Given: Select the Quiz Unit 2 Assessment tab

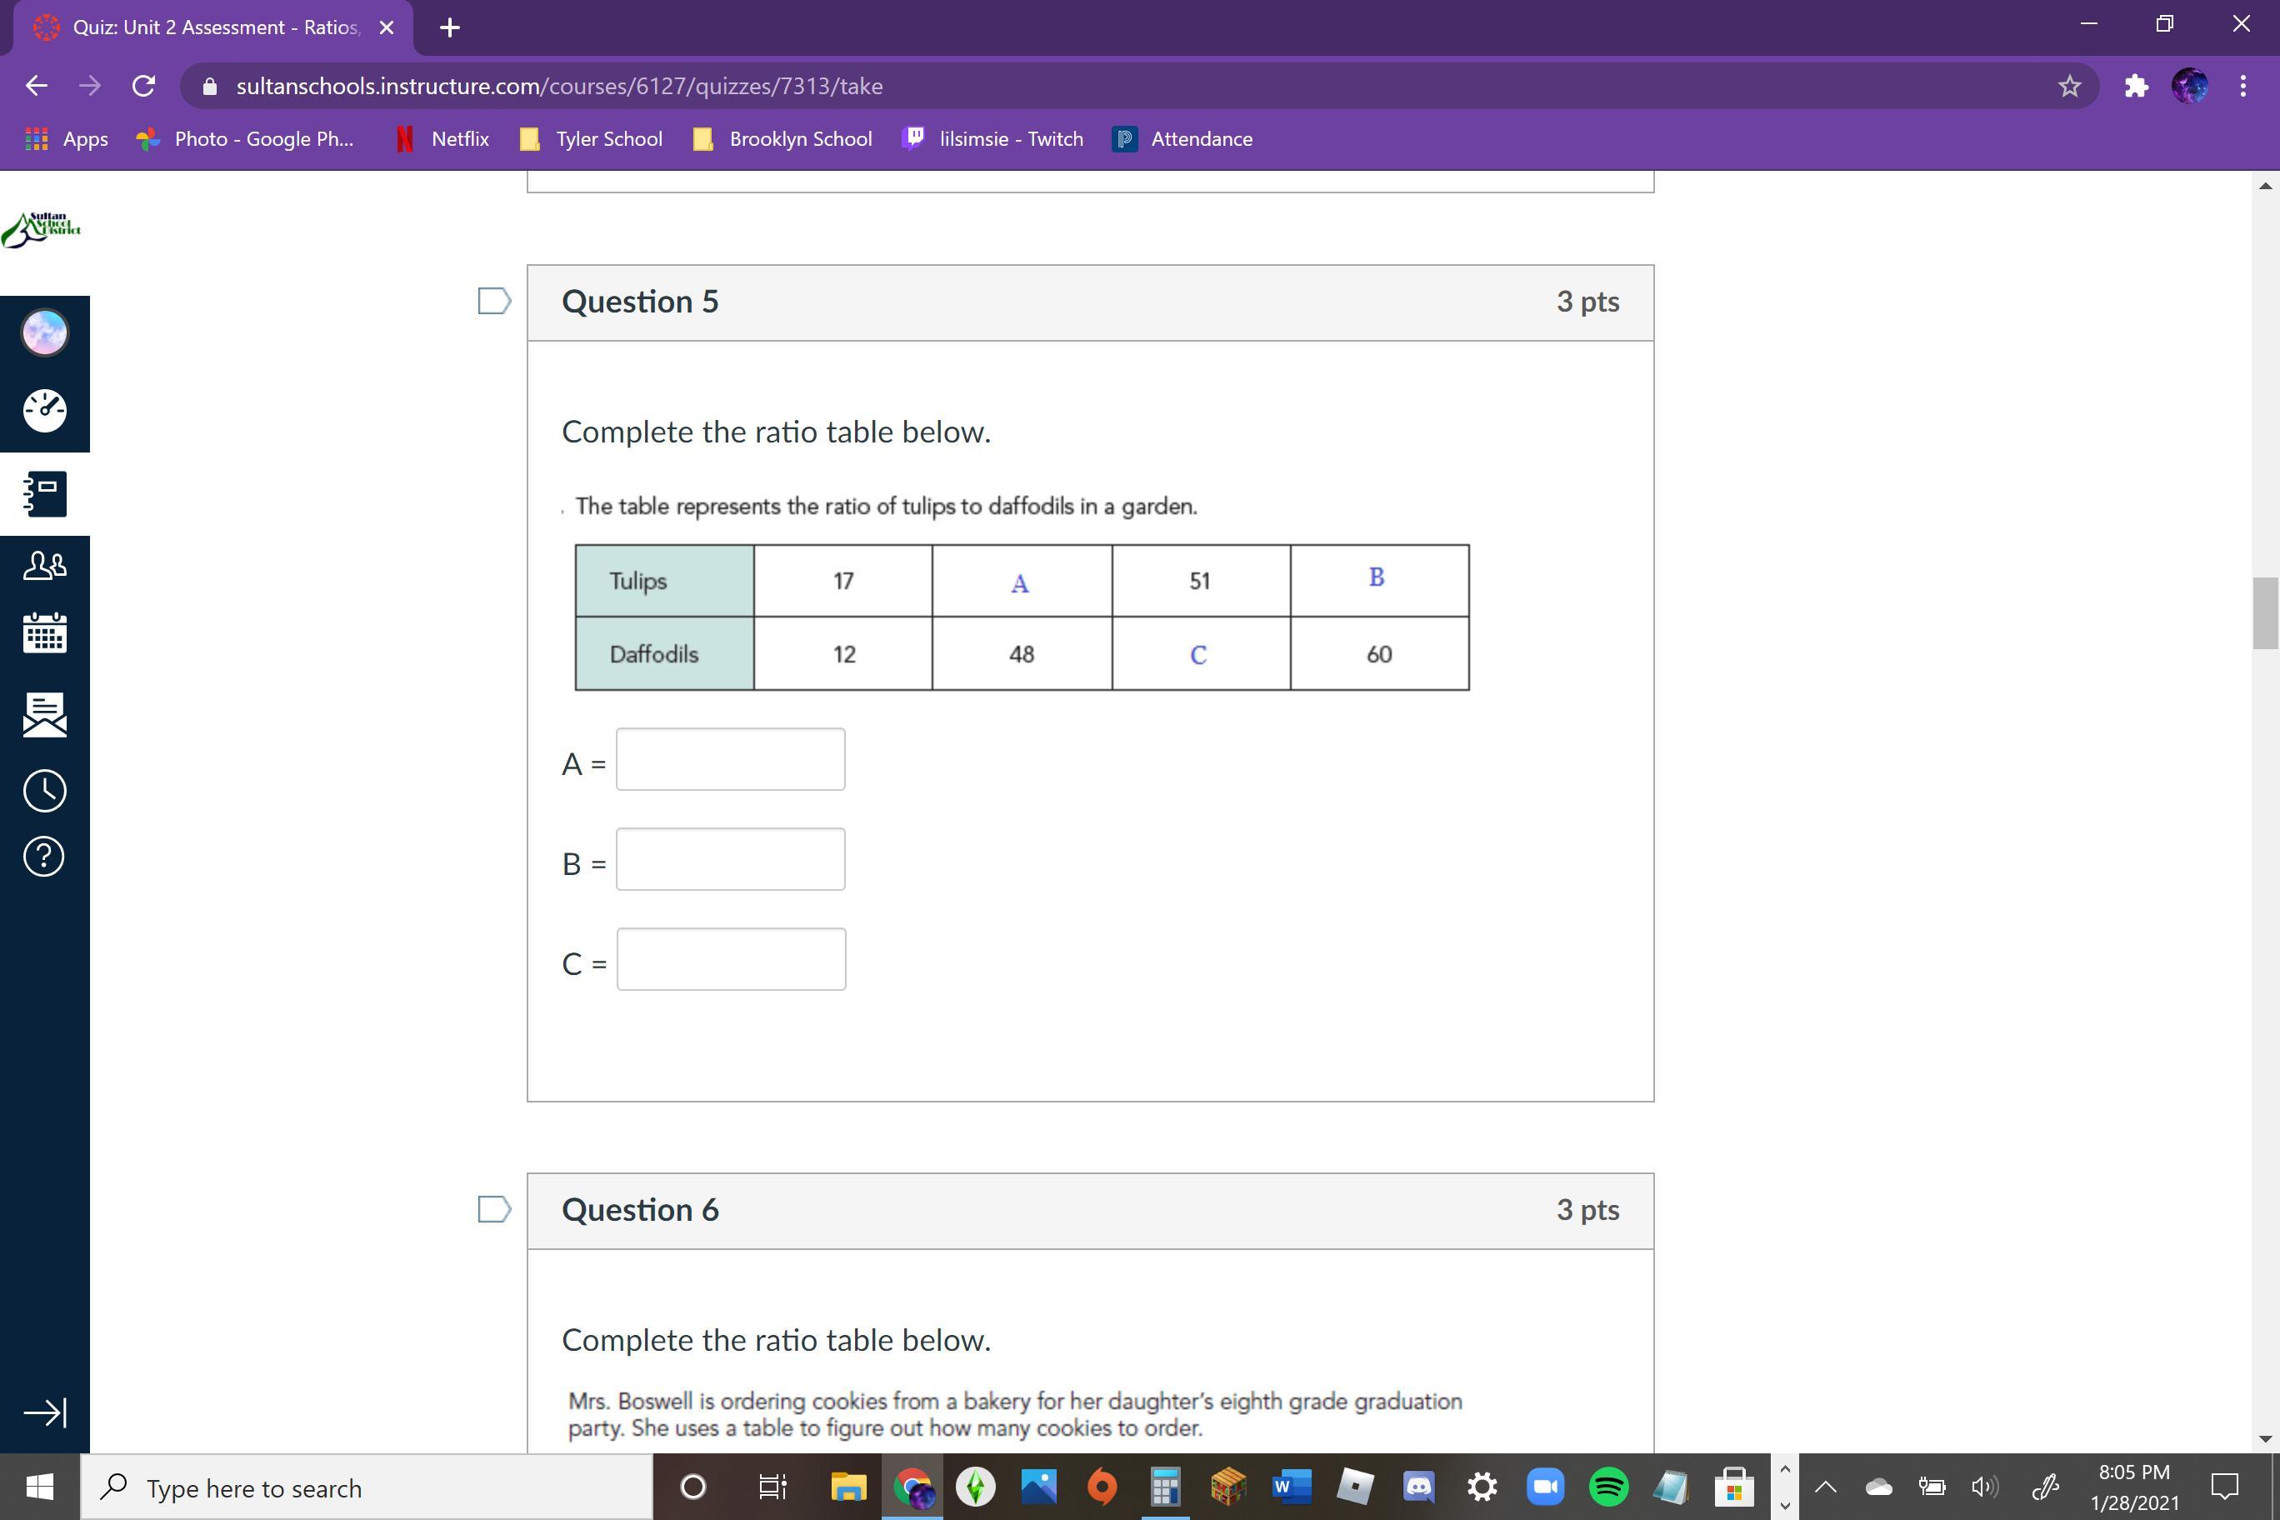Looking at the screenshot, I should coord(213,27).
